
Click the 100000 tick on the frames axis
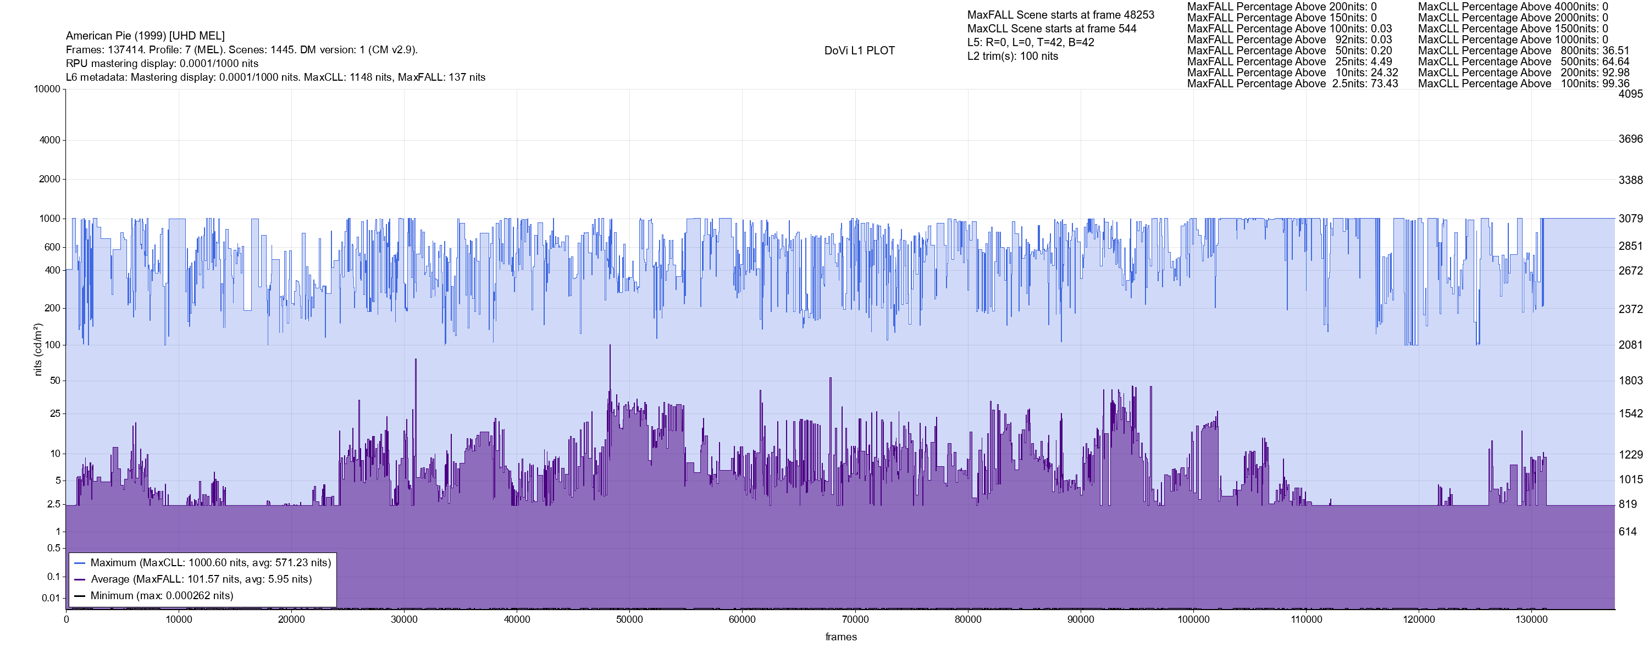[1193, 619]
